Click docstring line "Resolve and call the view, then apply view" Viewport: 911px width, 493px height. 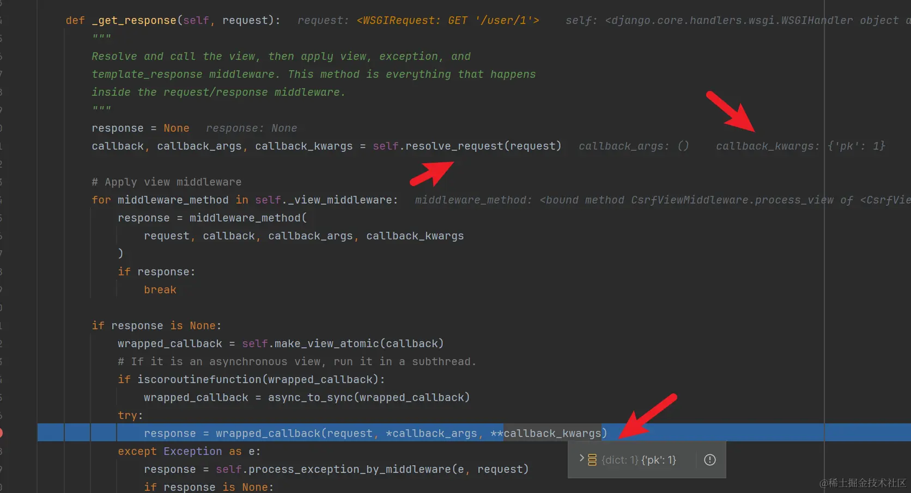click(281, 56)
